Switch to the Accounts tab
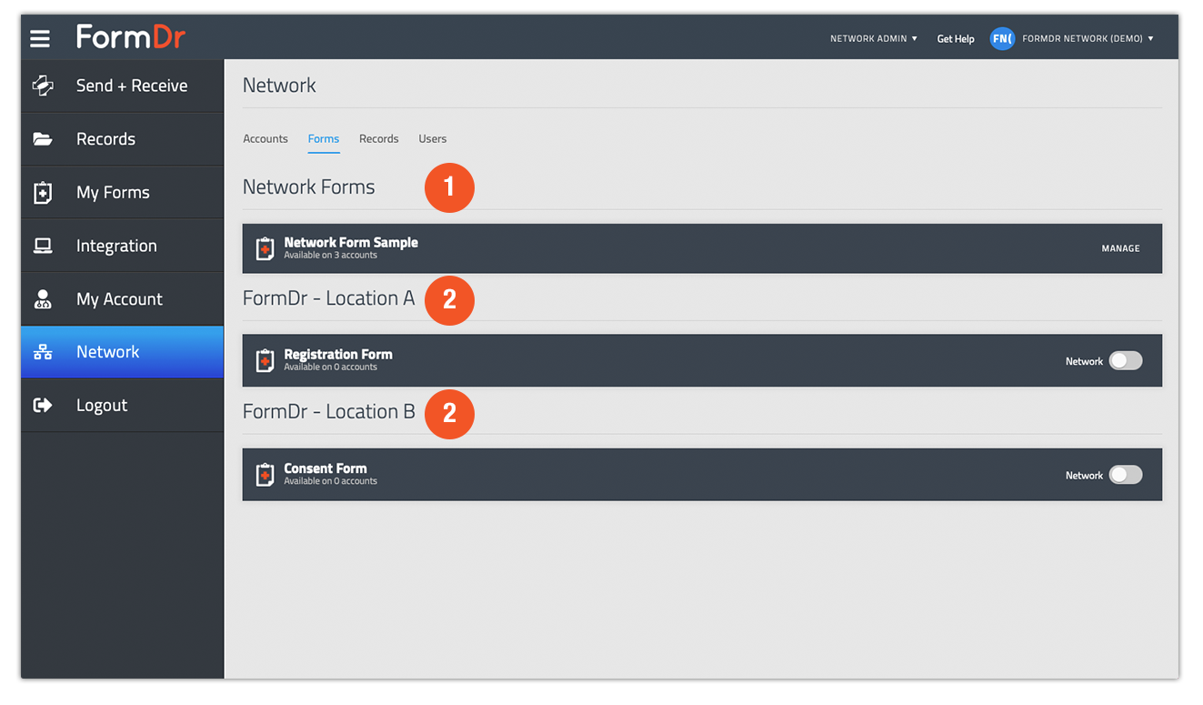Viewport: 1203px width, 705px height. (x=266, y=138)
